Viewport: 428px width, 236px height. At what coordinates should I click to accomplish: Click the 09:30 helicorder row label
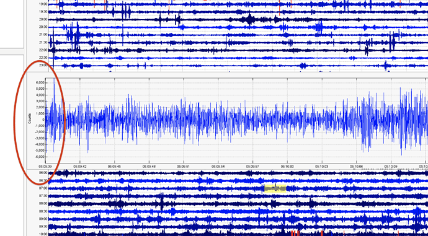(x=43, y=227)
